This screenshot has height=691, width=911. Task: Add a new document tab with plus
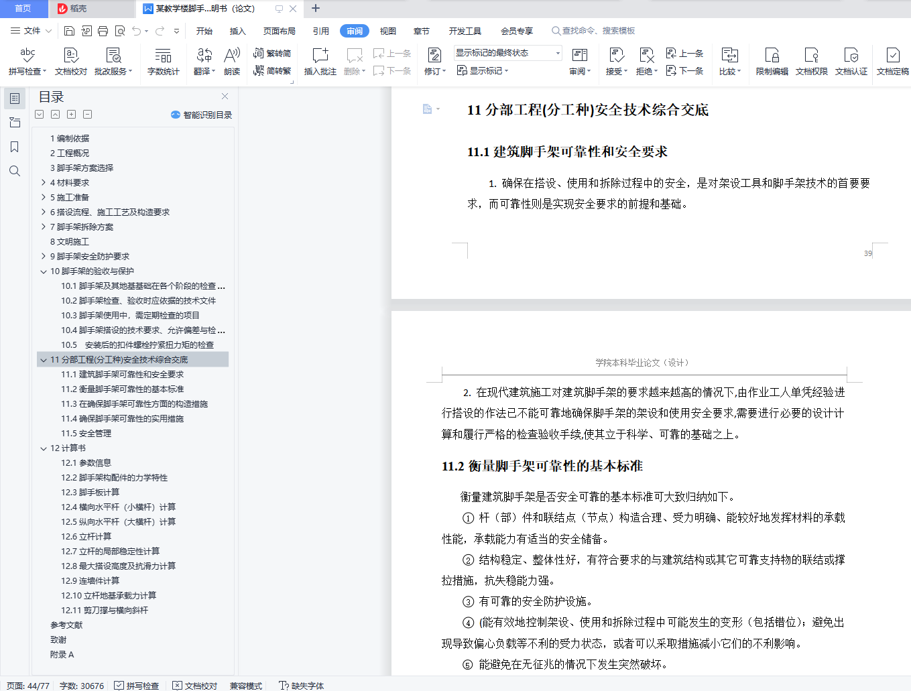point(316,9)
